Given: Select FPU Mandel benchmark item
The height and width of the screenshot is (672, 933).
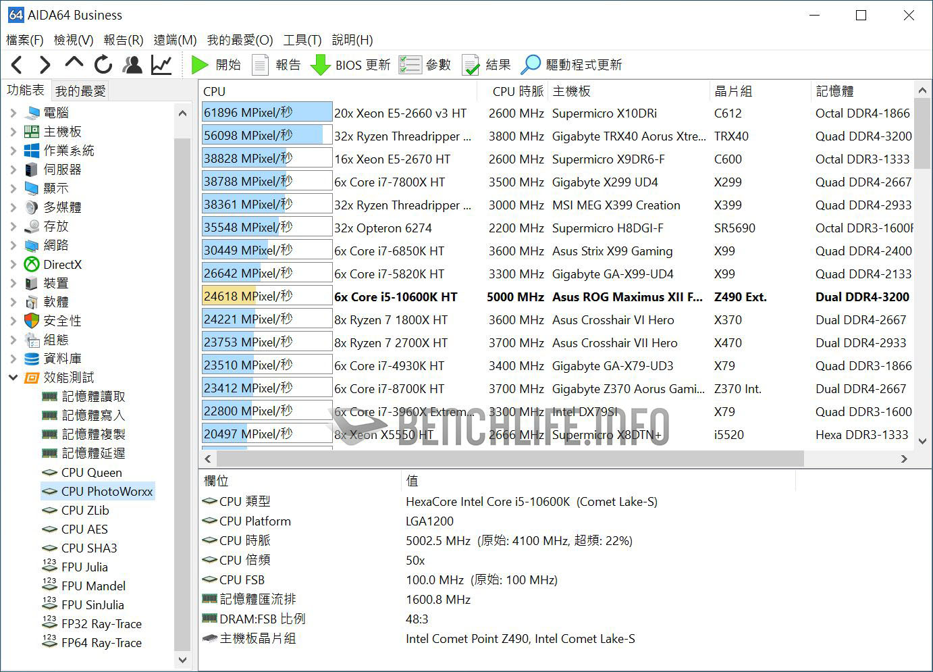Looking at the screenshot, I should coord(93,586).
